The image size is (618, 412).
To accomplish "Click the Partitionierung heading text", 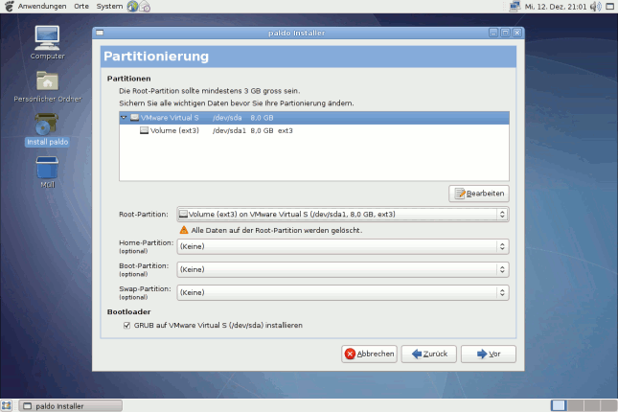I will pyautogui.click(x=156, y=57).
